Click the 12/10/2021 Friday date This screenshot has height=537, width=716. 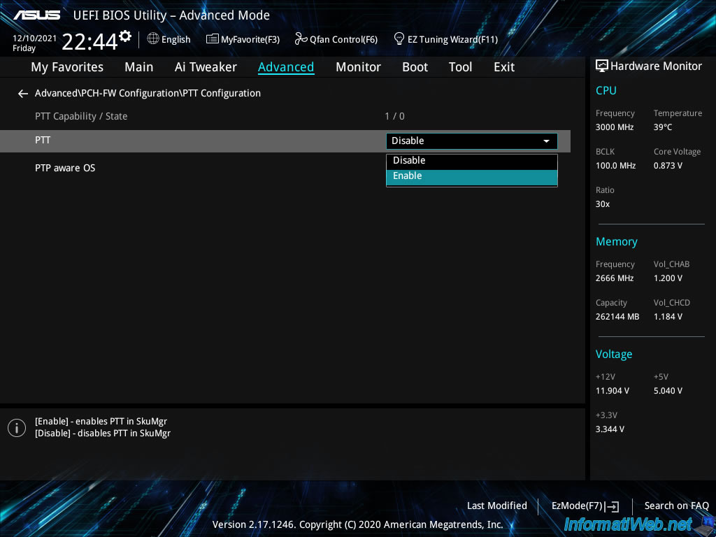pyautogui.click(x=34, y=43)
